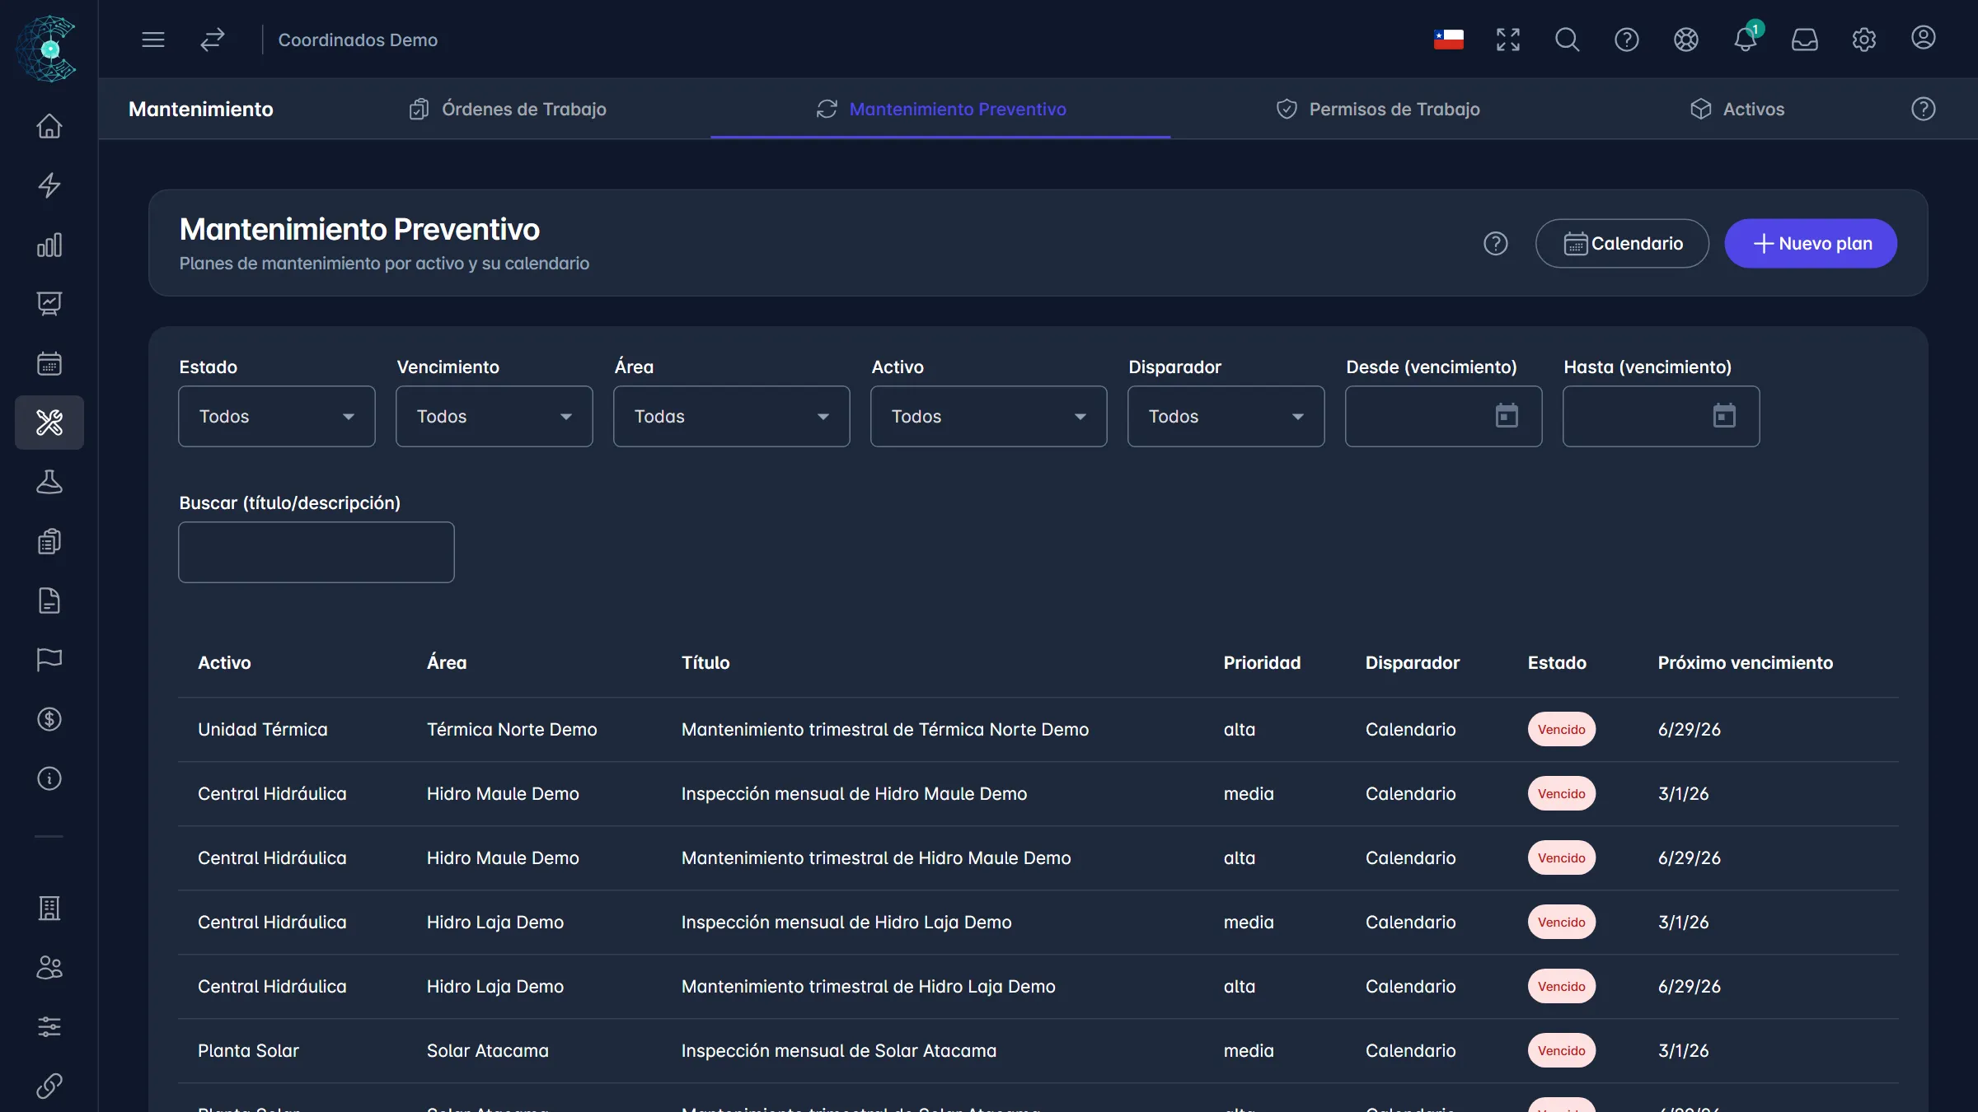Switch to Activos tab
This screenshot has height=1112, width=1978.
(x=1737, y=109)
